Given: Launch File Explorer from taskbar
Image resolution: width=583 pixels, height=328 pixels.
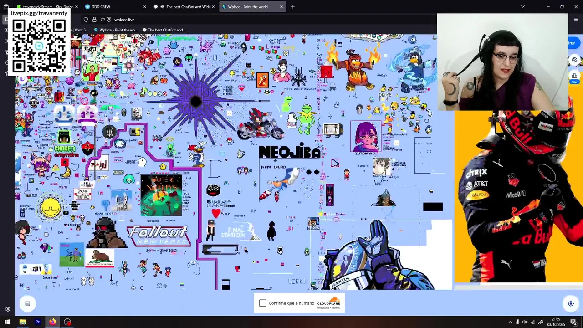Looking at the screenshot, I should (22, 322).
